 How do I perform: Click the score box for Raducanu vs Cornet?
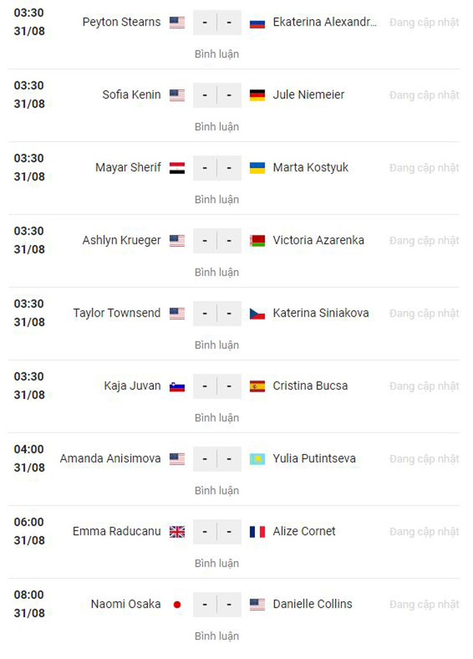click(217, 532)
